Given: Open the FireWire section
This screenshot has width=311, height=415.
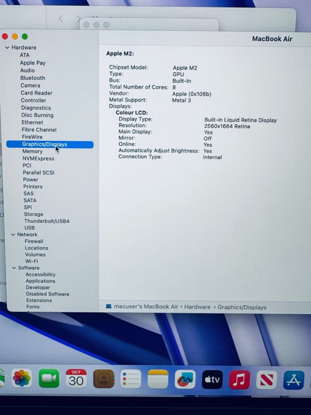Looking at the screenshot, I should [32, 137].
